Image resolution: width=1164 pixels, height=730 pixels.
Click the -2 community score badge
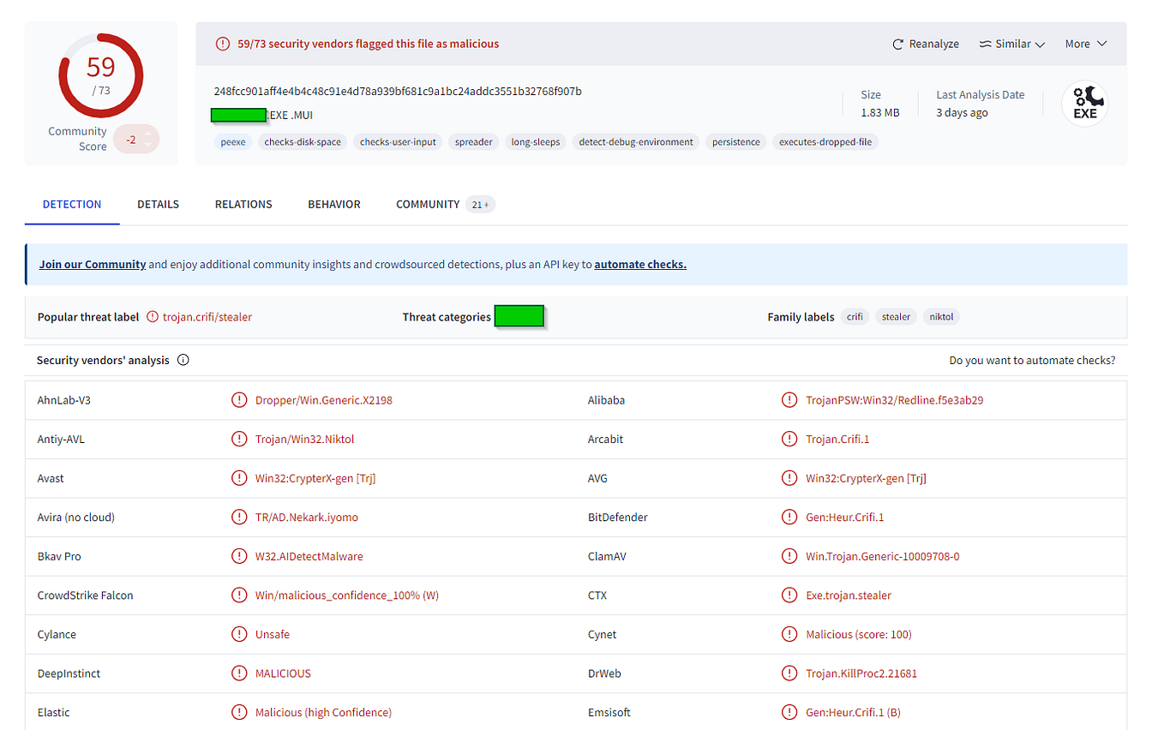coord(135,138)
